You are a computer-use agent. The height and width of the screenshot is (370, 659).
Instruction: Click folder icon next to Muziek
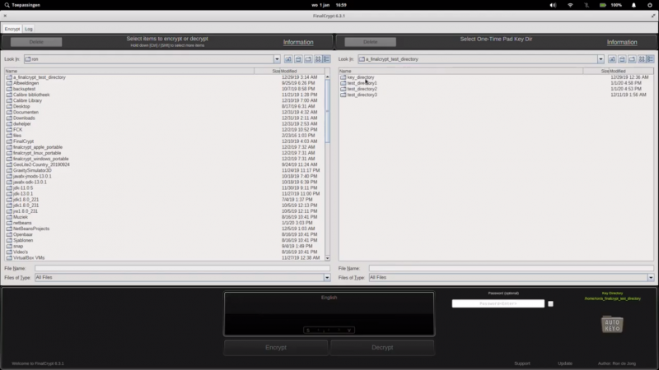coord(9,217)
